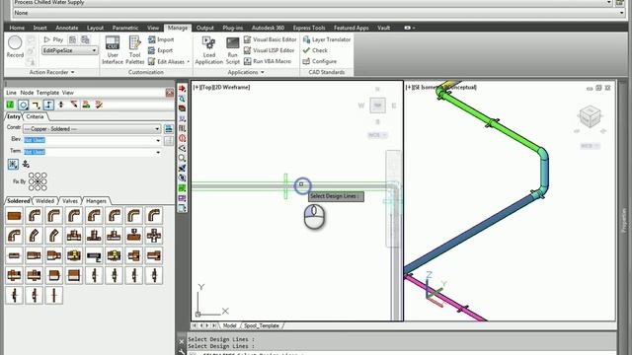Open the Express Tools ribbon tab
Image resolution: width=632 pixels, height=355 pixels.
[309, 28]
